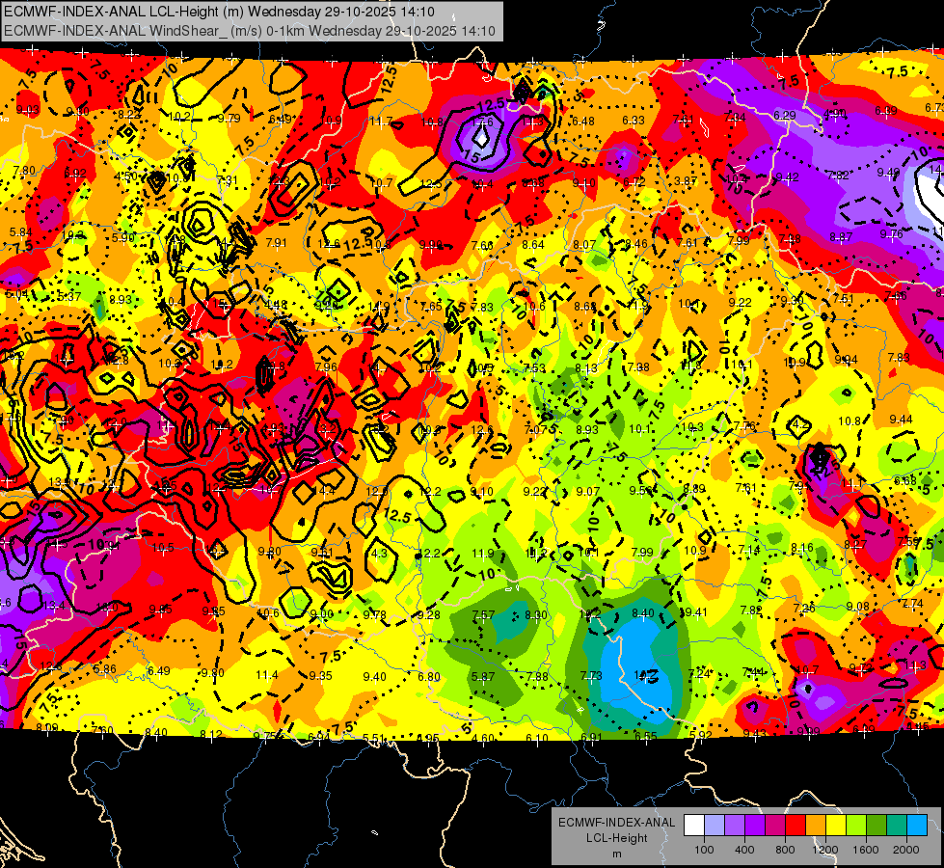Click the legend label '100'
This screenshot has width=944, height=868.
coord(704,850)
